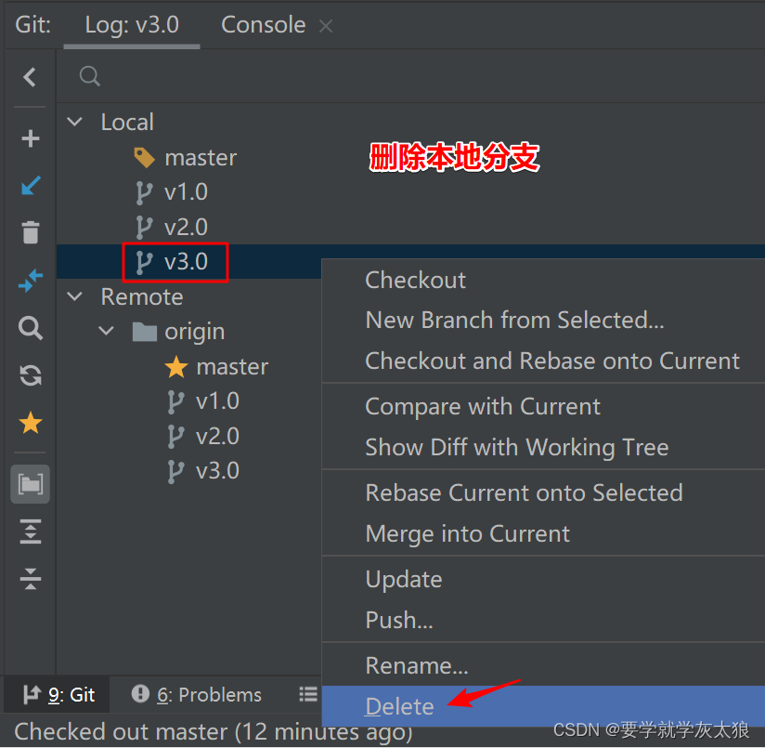Viewport: 765px width, 748px height.
Task: Click the Compare with Current arrows icon
Action: click(31, 281)
